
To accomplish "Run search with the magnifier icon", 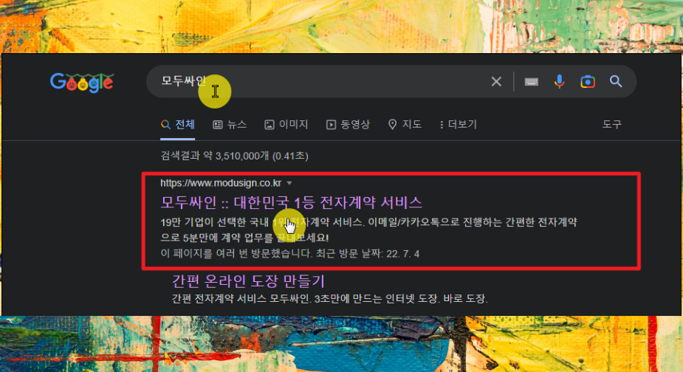I will (616, 81).
